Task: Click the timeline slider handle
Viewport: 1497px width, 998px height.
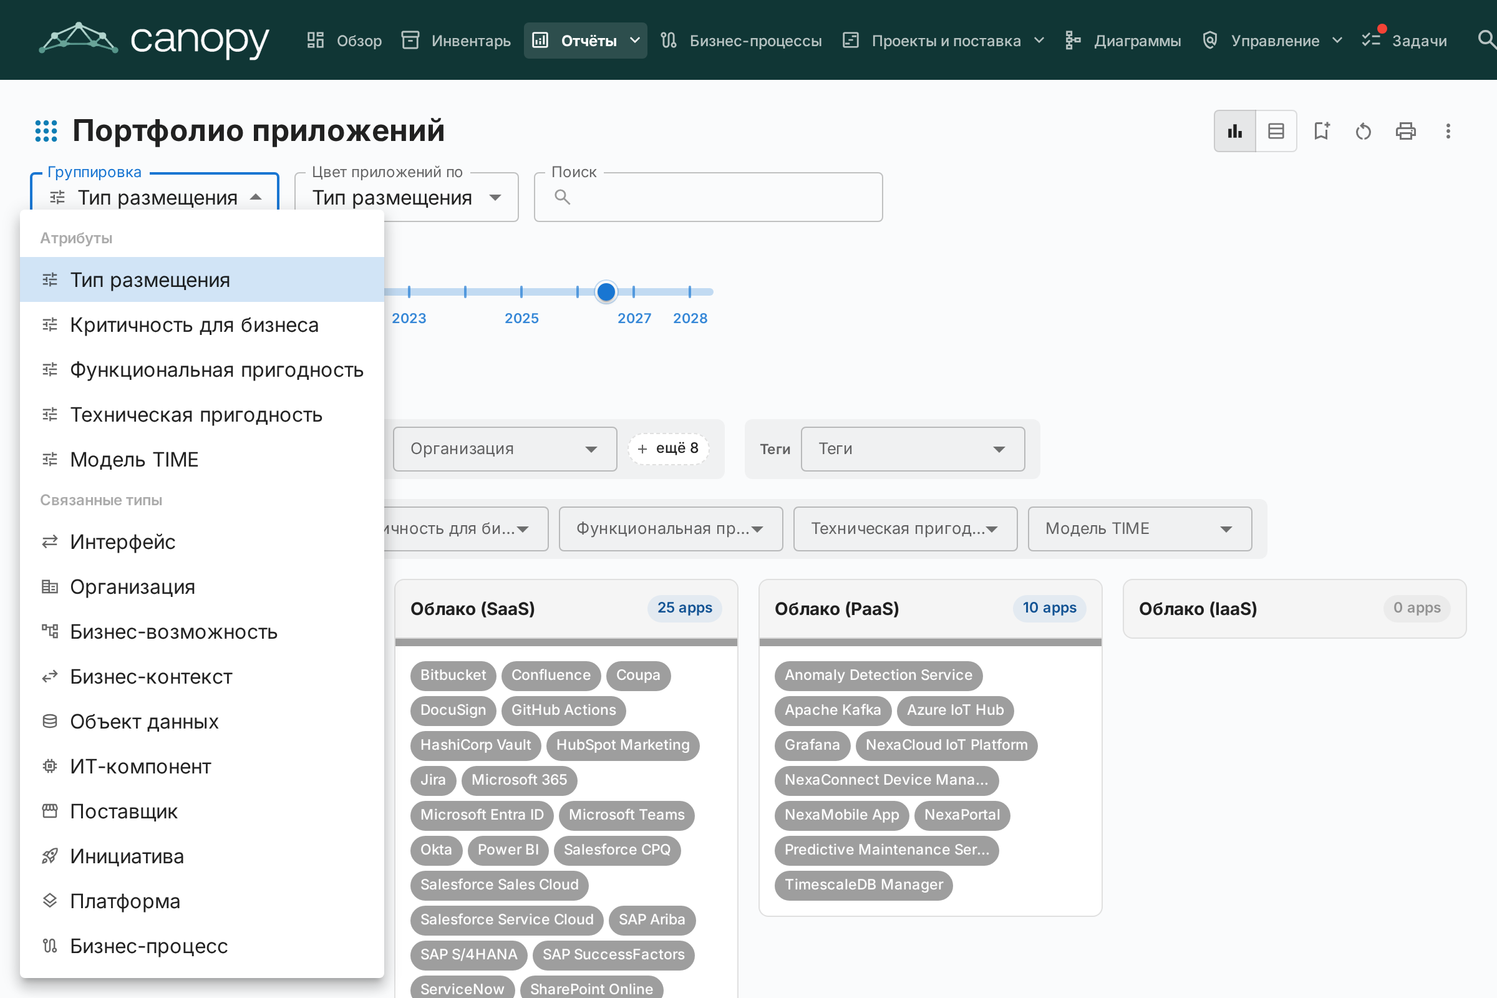Action: tap(606, 291)
